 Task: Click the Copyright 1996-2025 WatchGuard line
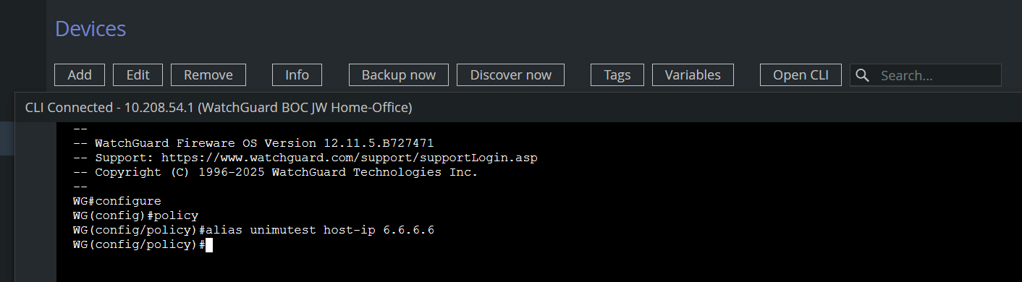[x=276, y=172]
